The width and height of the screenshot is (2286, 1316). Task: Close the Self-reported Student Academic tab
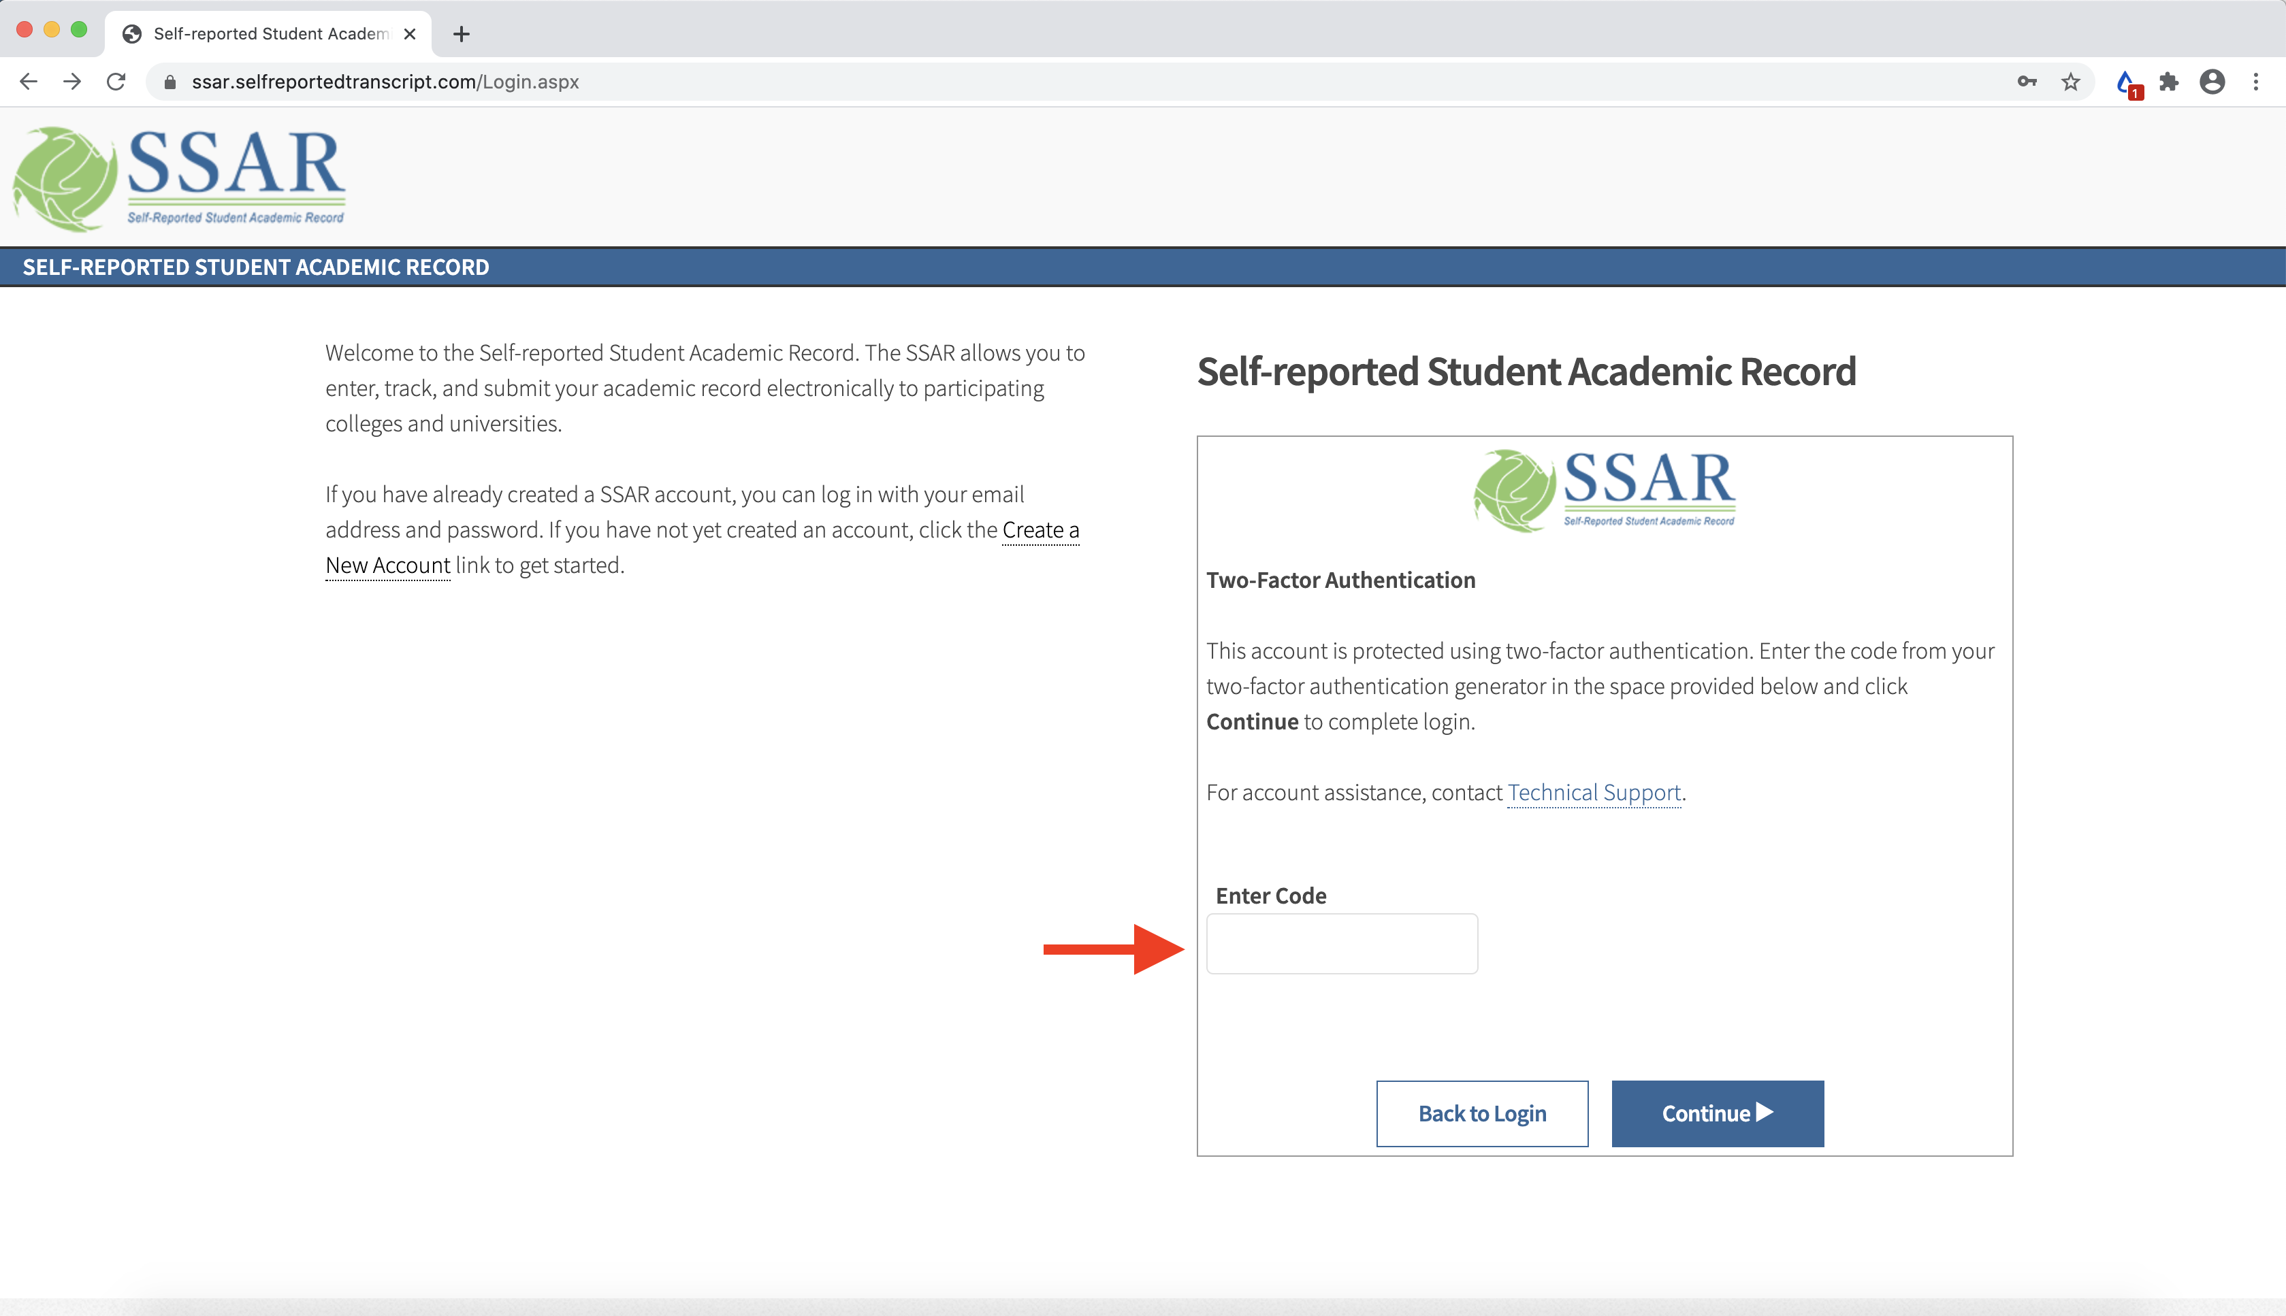pyautogui.click(x=410, y=33)
